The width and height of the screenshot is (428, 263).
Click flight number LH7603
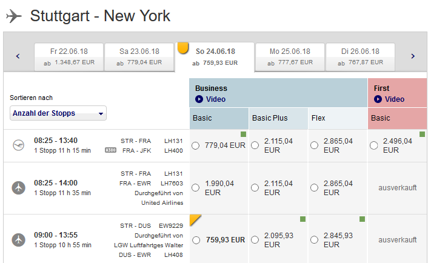(172, 184)
